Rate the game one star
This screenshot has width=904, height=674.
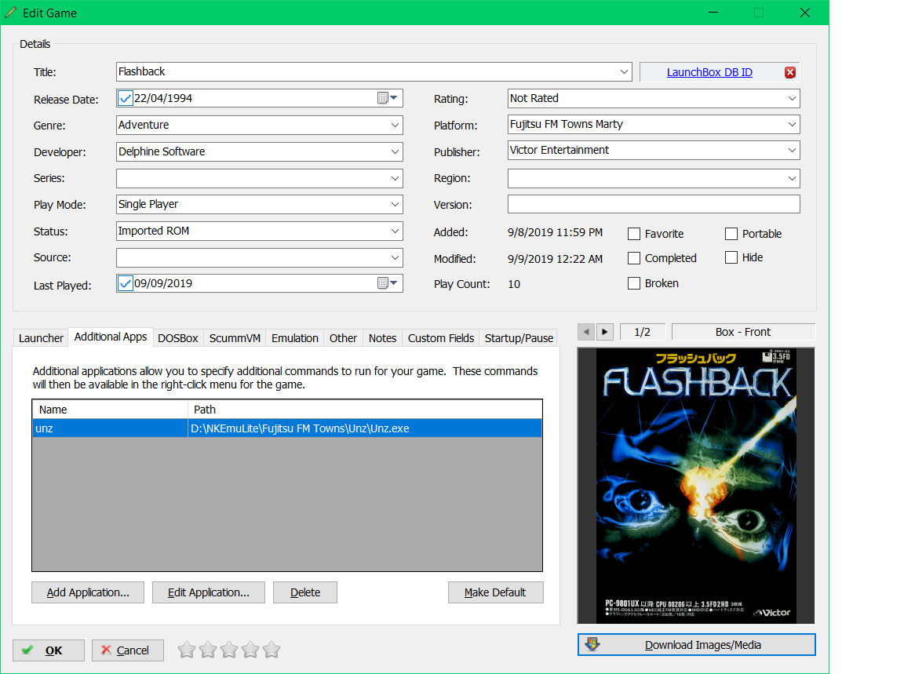click(186, 650)
